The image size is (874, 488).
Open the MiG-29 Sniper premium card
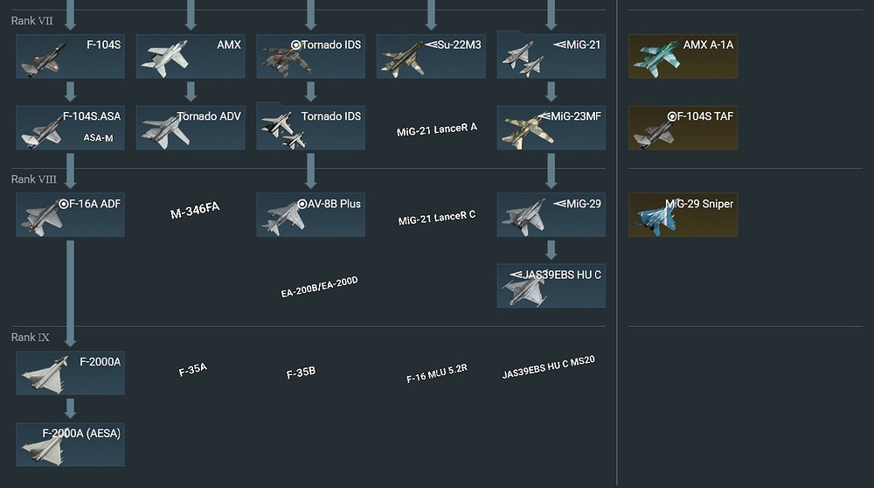coord(683,215)
